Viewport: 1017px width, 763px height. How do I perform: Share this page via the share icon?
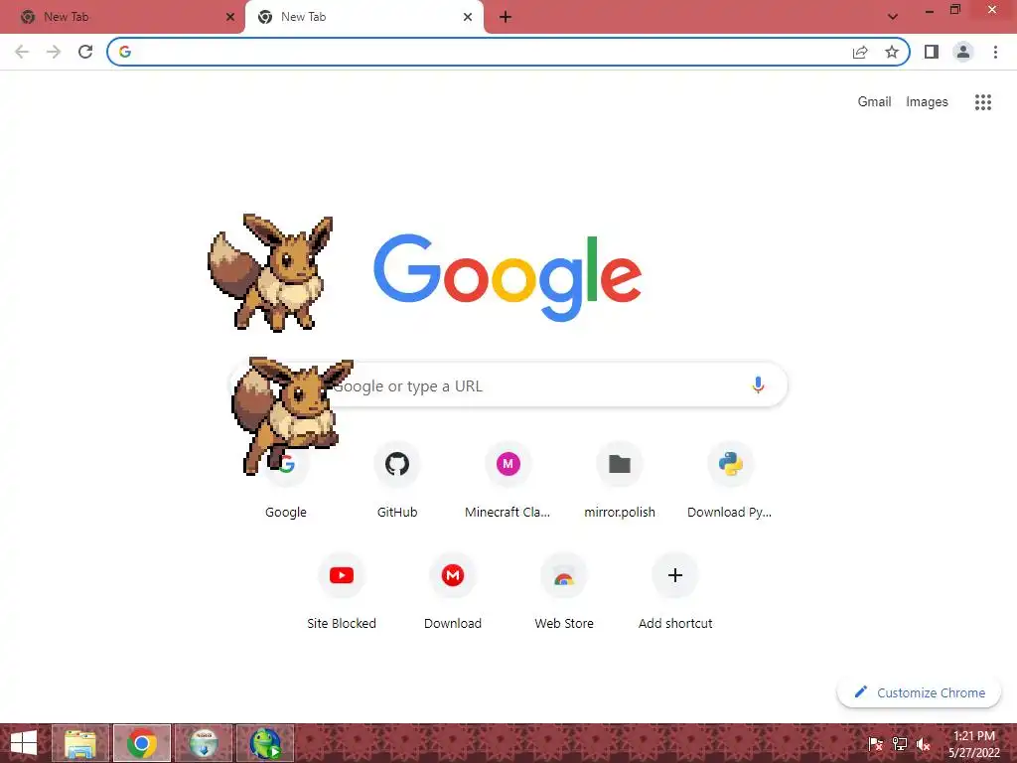click(860, 52)
